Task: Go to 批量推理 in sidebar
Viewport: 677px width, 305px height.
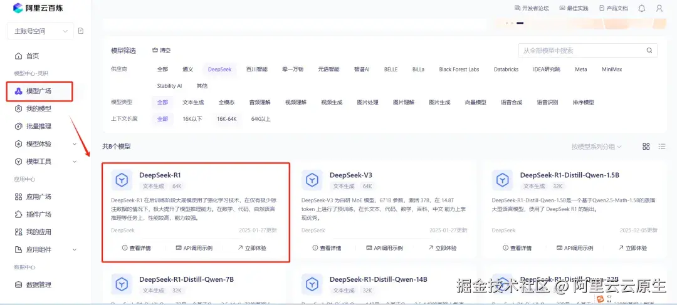Action: (39, 127)
